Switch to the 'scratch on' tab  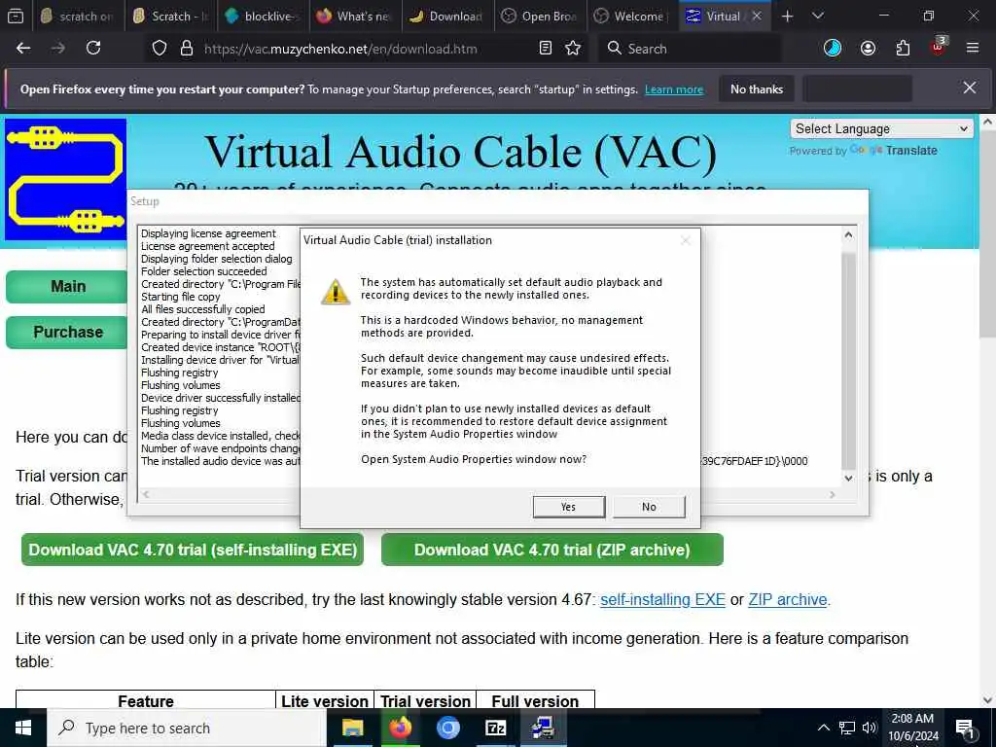[x=77, y=17]
